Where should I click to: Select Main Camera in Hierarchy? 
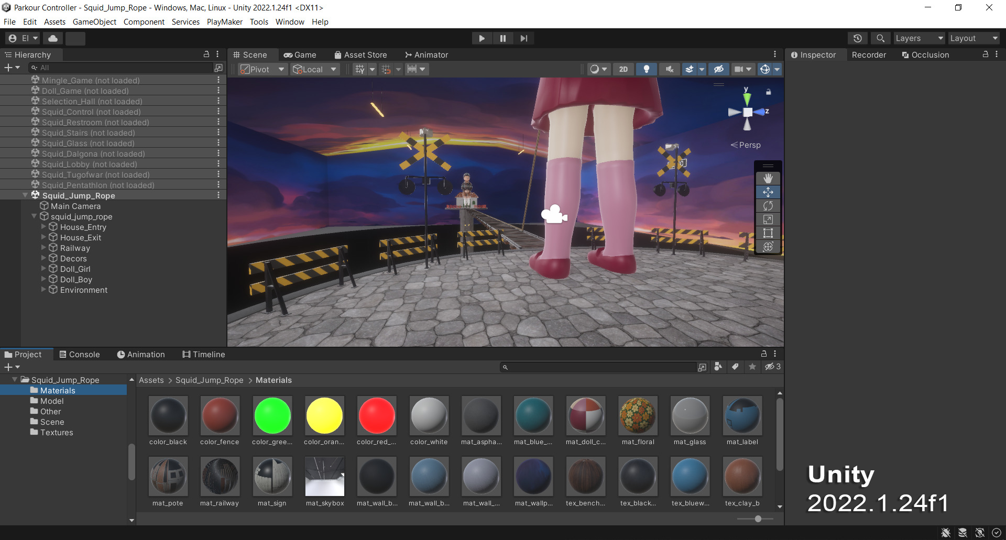75,206
